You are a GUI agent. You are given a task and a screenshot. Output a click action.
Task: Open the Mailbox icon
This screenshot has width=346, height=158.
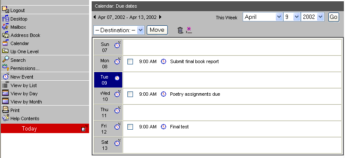click(5, 27)
